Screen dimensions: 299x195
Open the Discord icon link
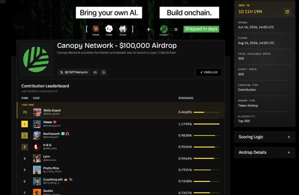(x=95, y=72)
